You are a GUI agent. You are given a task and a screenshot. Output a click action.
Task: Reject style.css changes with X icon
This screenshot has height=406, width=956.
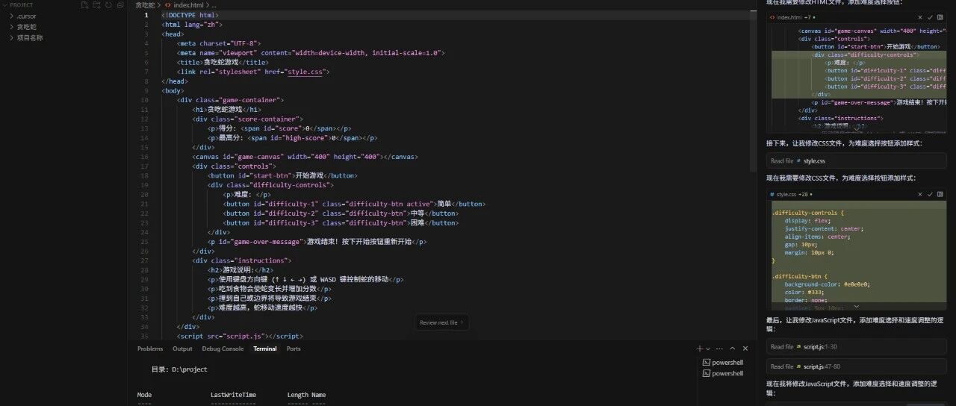pos(920,194)
